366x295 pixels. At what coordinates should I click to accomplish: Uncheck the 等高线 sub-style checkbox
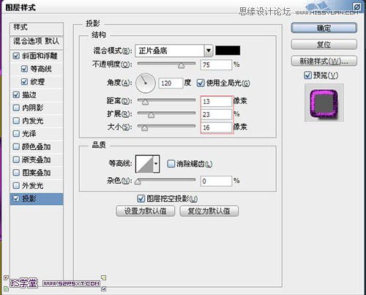click(24, 69)
